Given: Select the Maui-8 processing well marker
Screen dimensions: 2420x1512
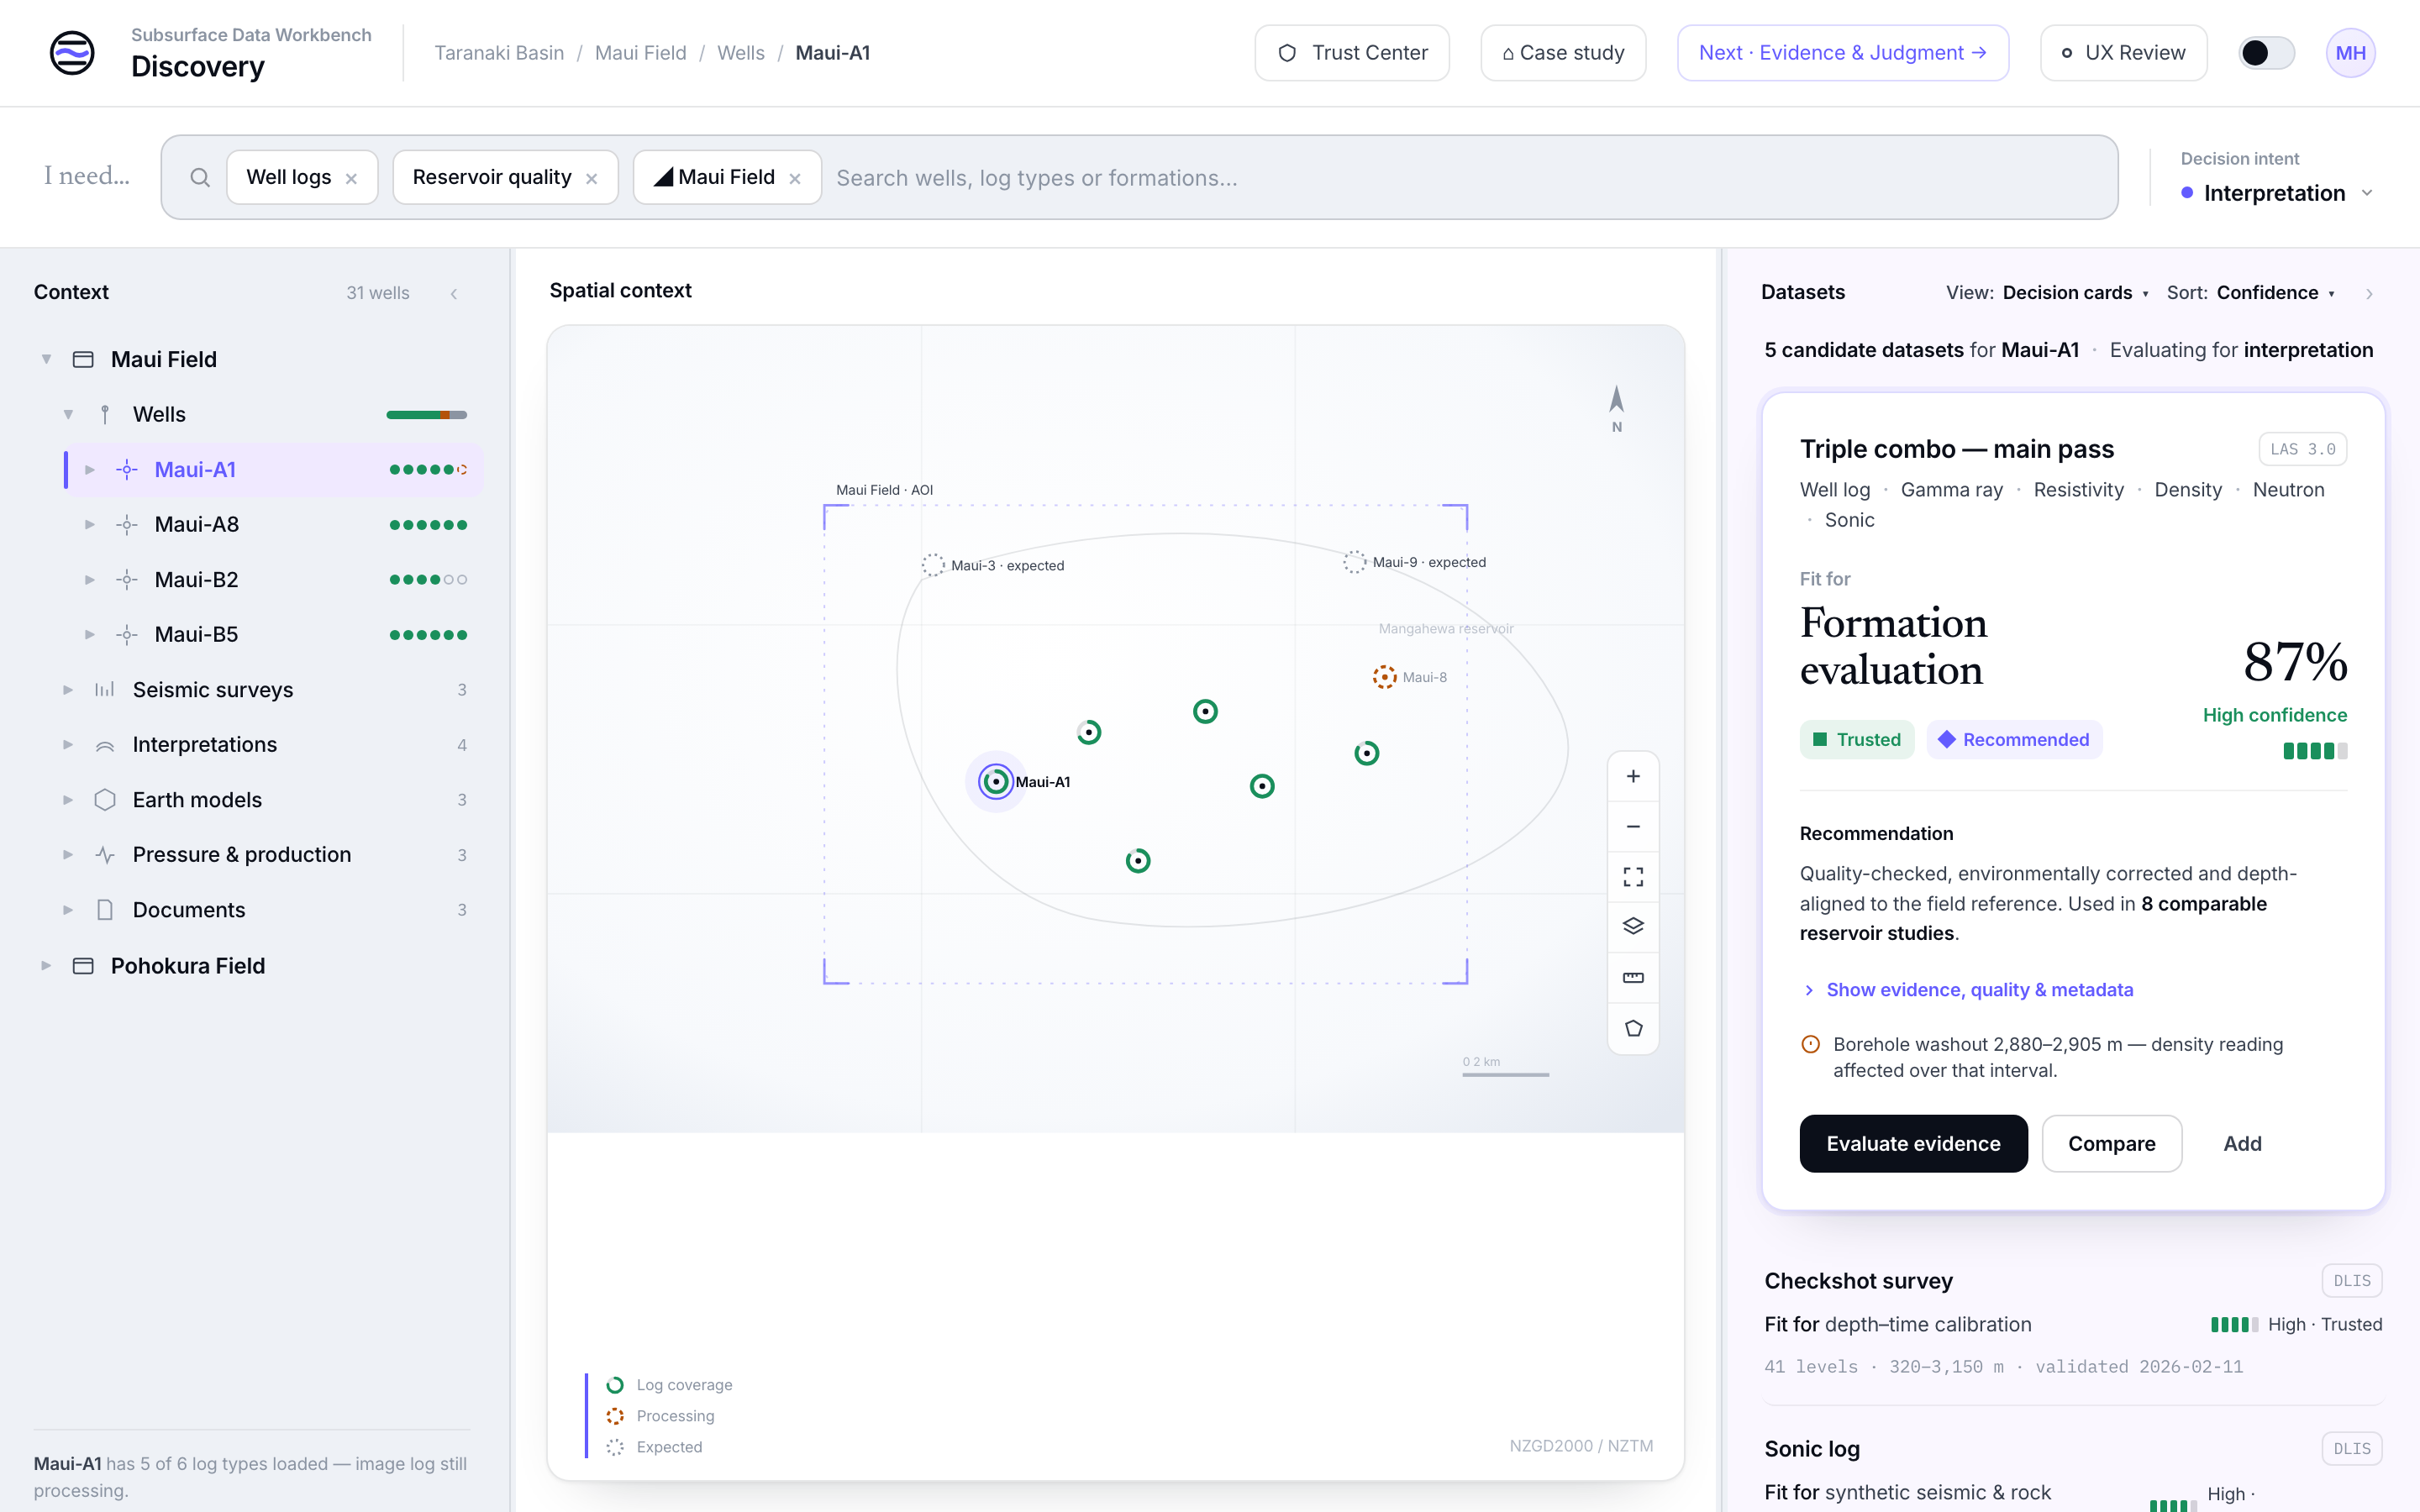Looking at the screenshot, I should point(1384,677).
